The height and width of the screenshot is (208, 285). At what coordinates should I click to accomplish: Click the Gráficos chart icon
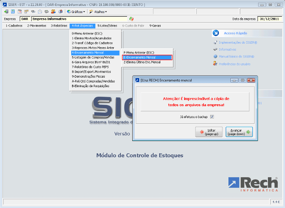tap(69, 11)
